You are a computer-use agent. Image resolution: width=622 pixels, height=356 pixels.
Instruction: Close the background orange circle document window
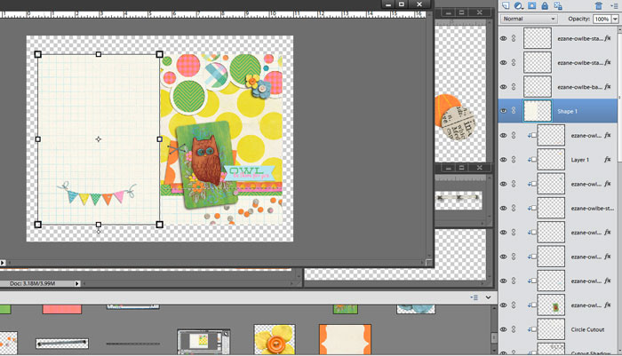coord(479,12)
